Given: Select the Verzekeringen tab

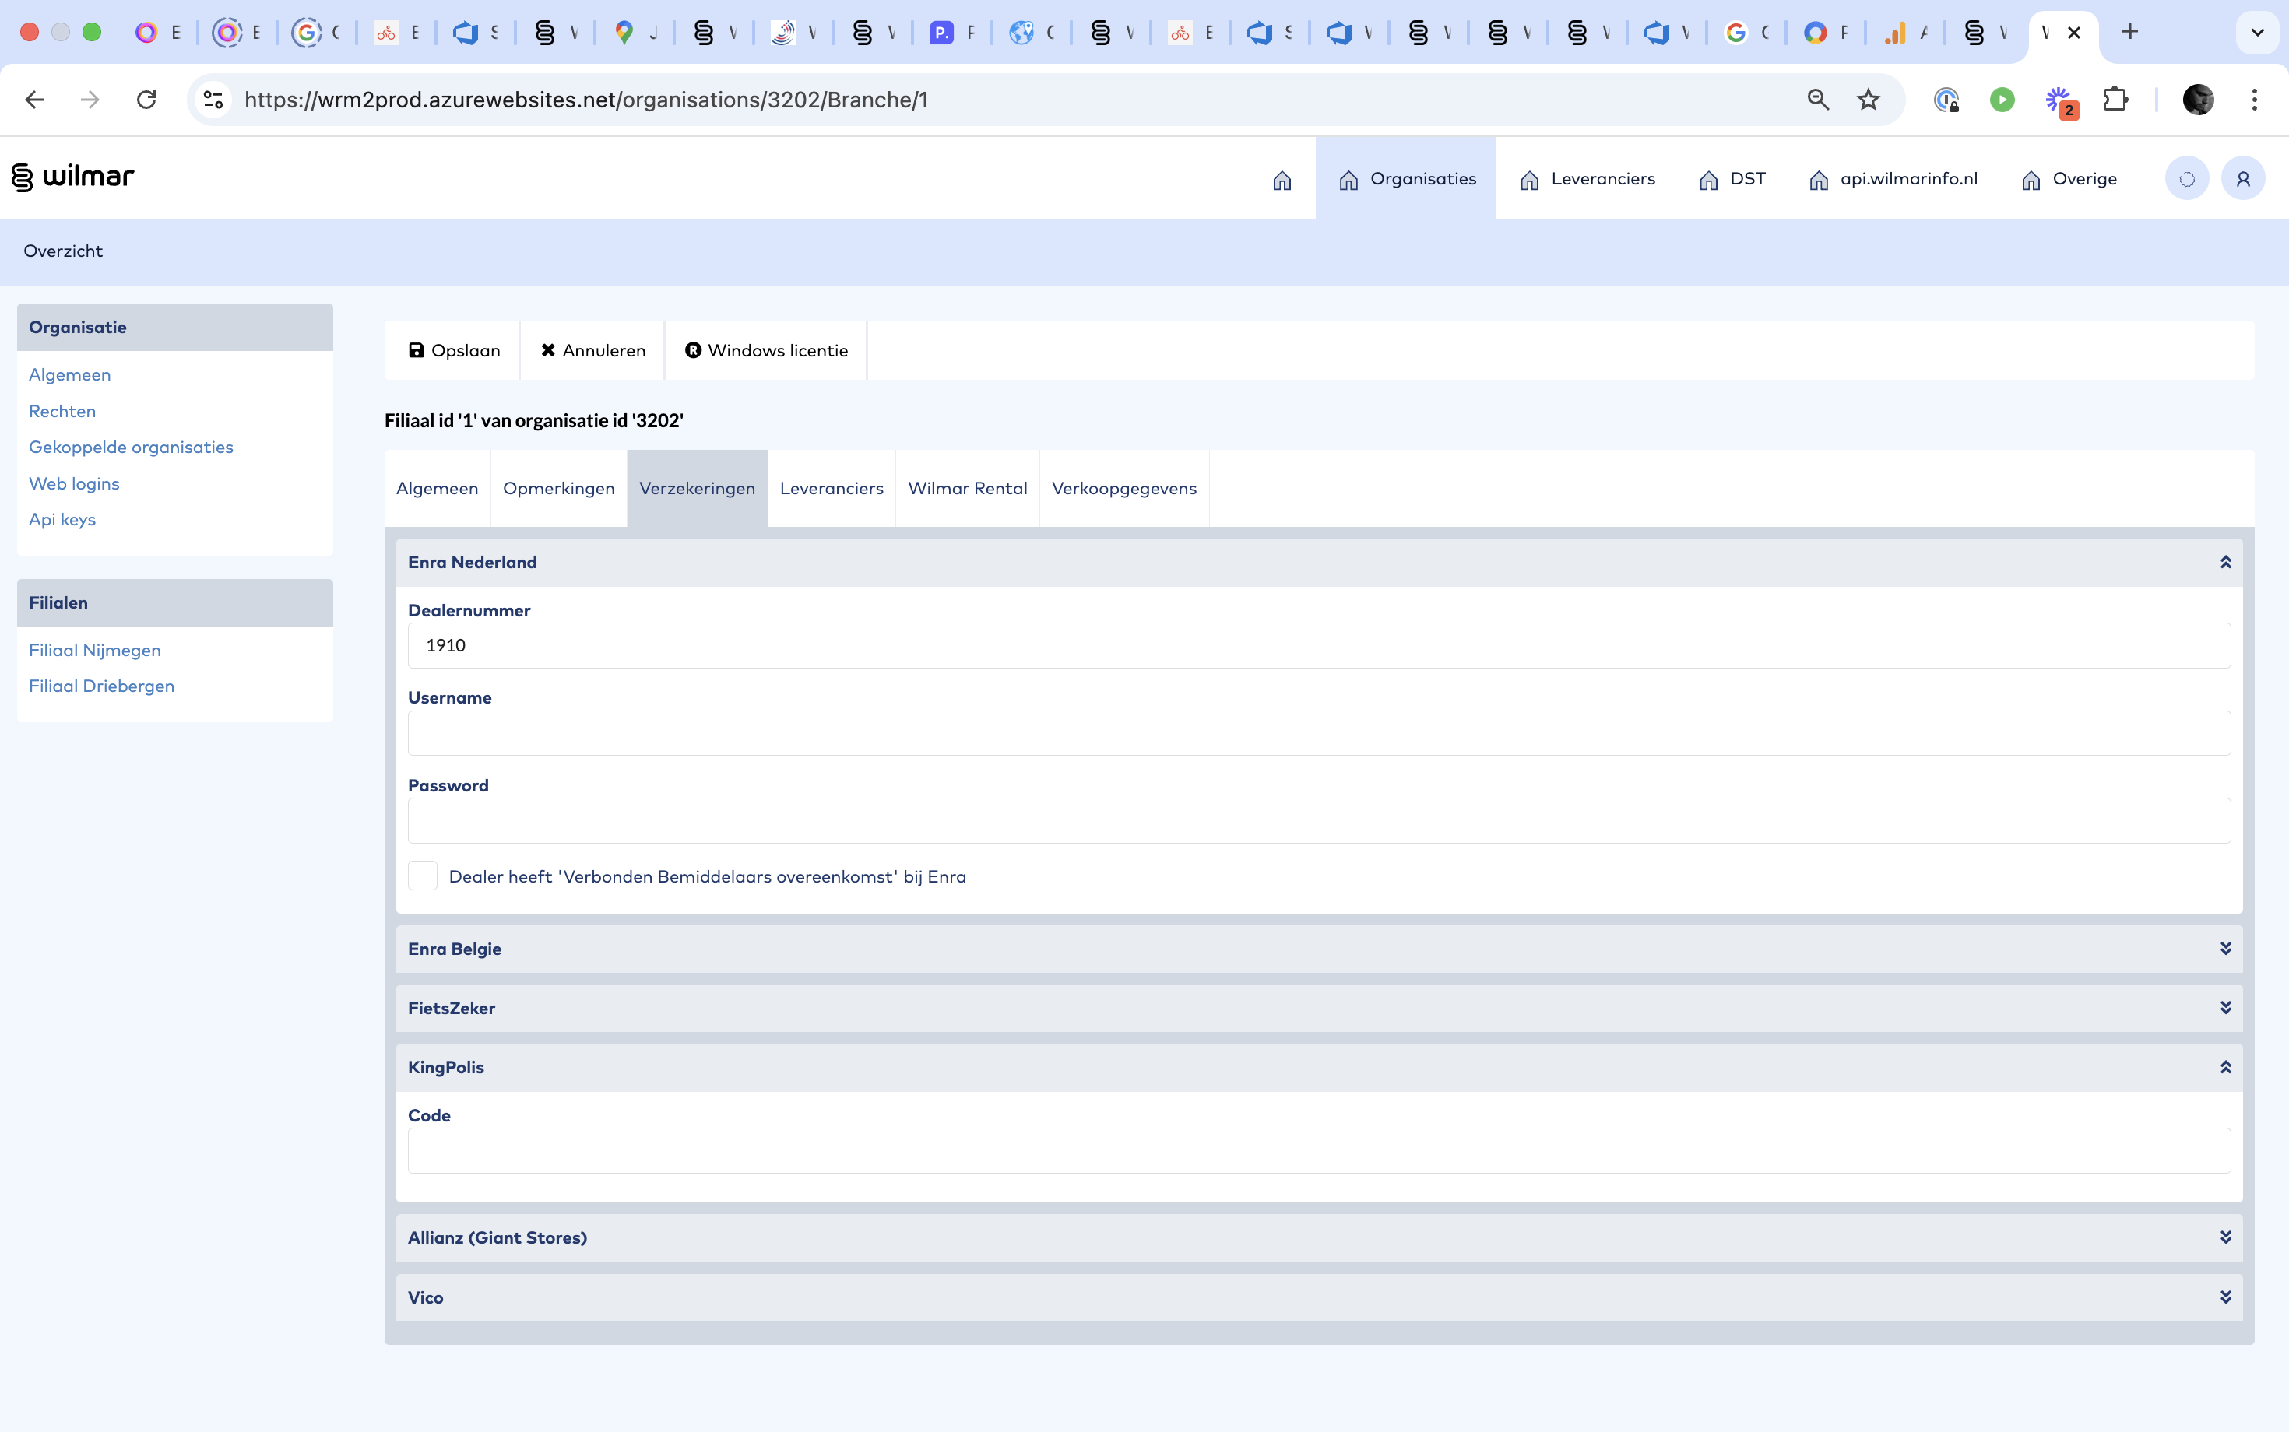Looking at the screenshot, I should [x=698, y=489].
